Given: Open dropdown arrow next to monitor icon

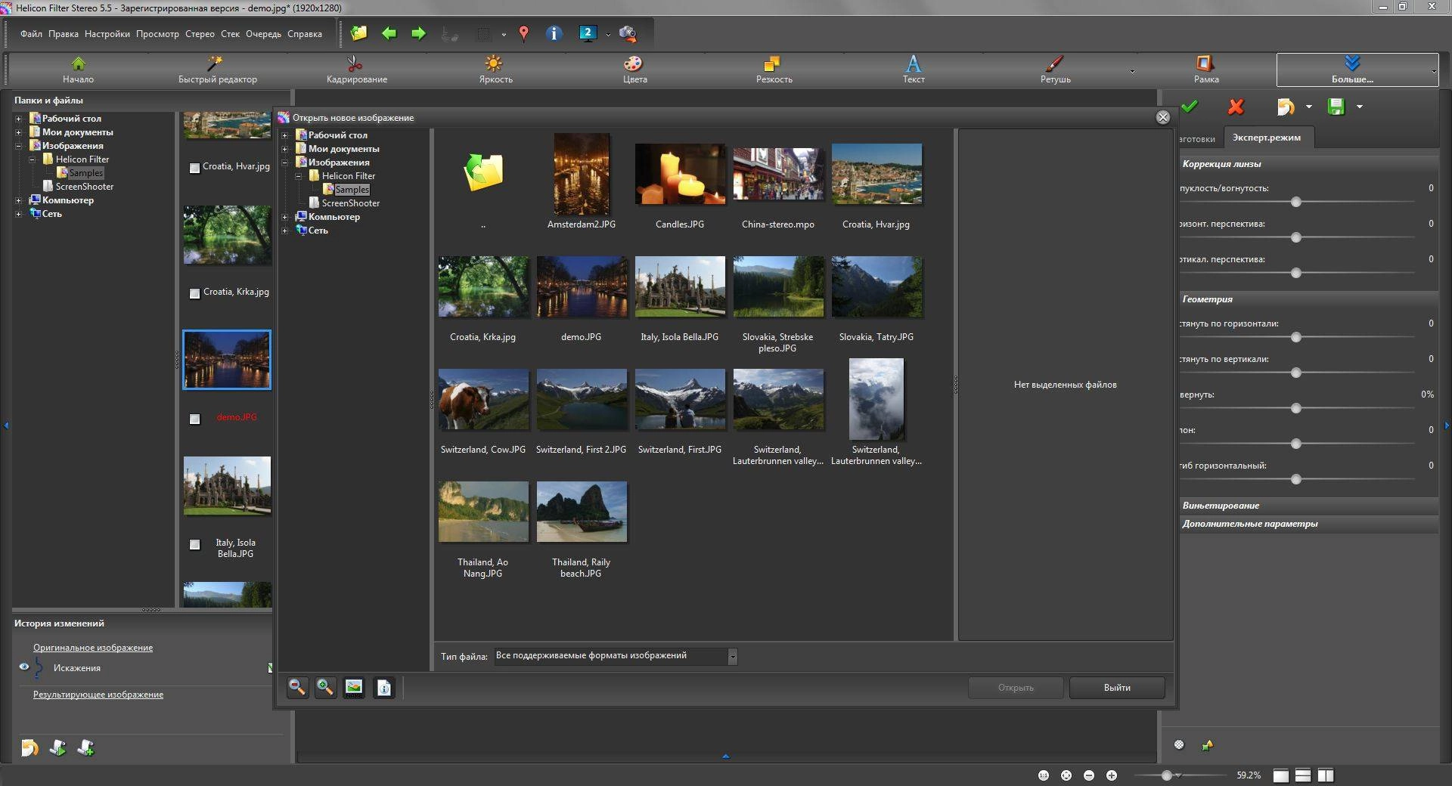Looking at the screenshot, I should [607, 35].
